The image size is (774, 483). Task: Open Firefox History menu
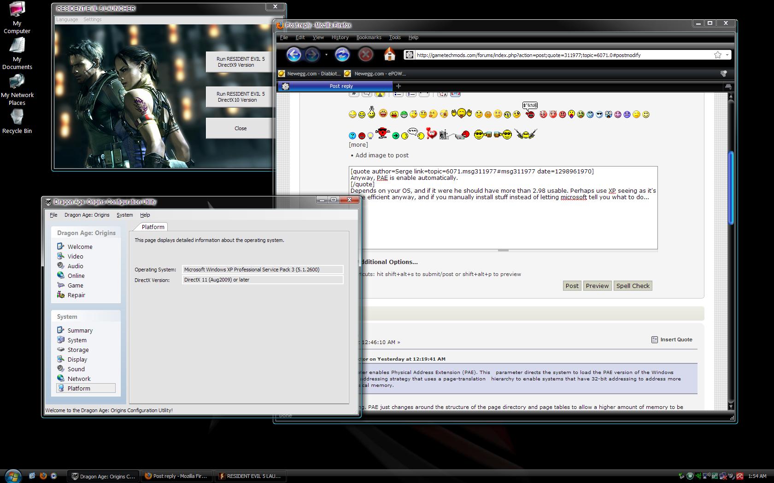[340, 37]
